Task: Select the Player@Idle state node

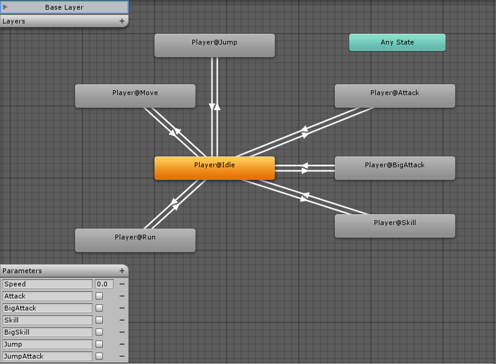Action: point(215,168)
